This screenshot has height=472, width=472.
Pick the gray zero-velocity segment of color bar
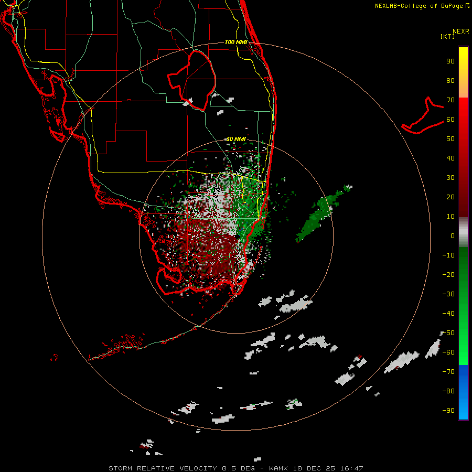463,233
